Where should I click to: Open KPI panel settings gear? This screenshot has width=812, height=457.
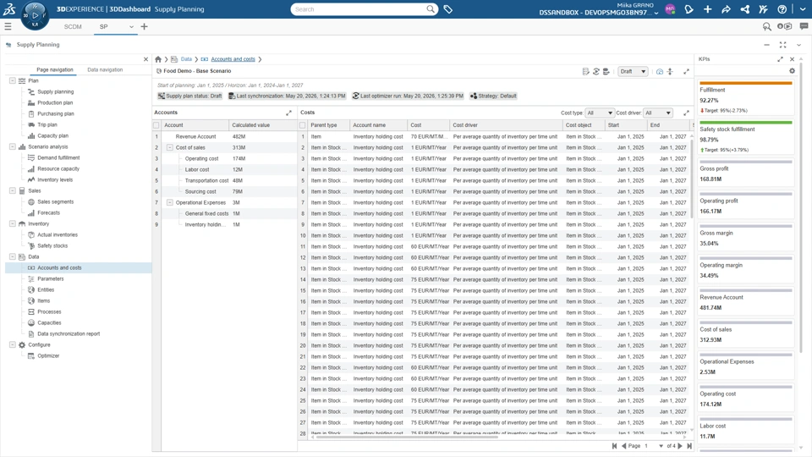[792, 71]
